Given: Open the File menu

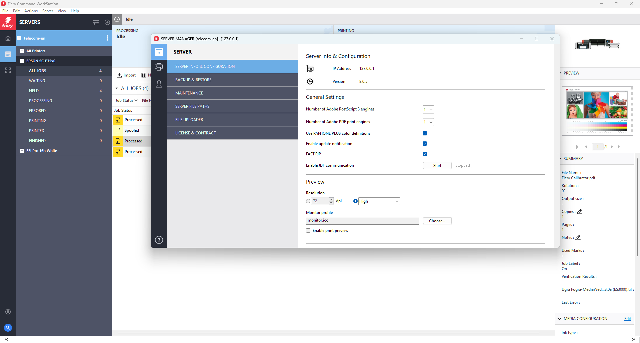Looking at the screenshot, I should [5, 11].
